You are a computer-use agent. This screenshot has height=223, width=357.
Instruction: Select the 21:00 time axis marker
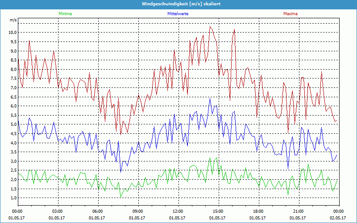point(298,211)
